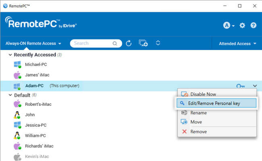The height and width of the screenshot is (161, 262).
Task: Open settings via the gear icon
Action: click(242, 25)
